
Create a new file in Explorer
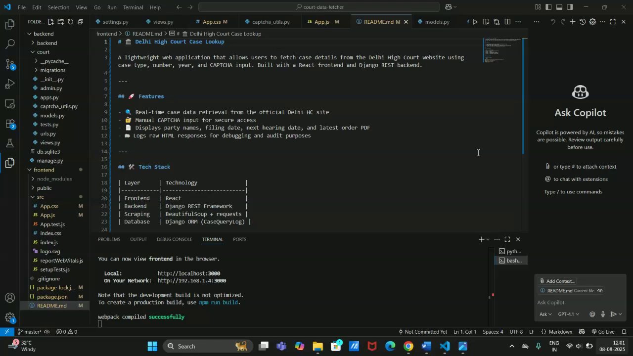50,22
